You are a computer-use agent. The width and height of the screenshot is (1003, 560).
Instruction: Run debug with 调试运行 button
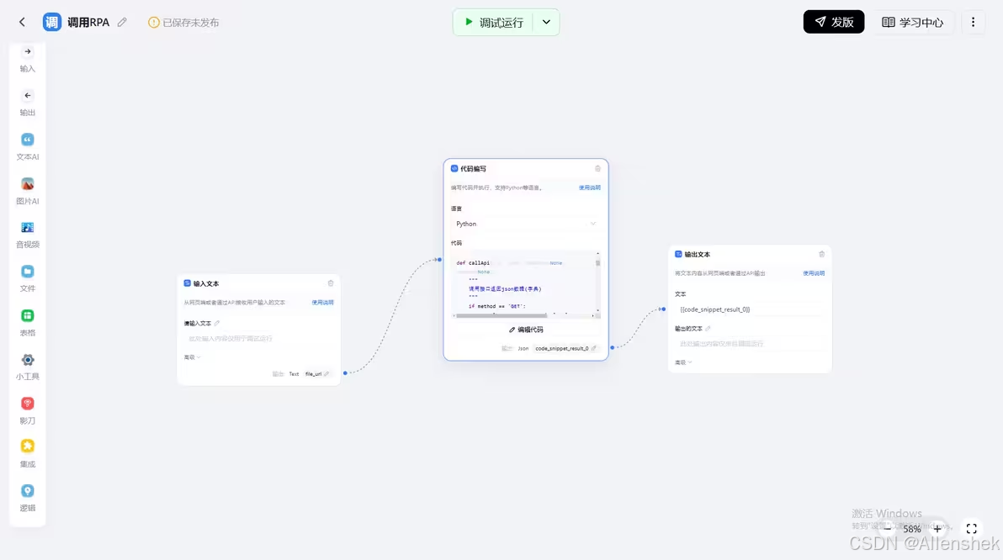[x=493, y=23]
